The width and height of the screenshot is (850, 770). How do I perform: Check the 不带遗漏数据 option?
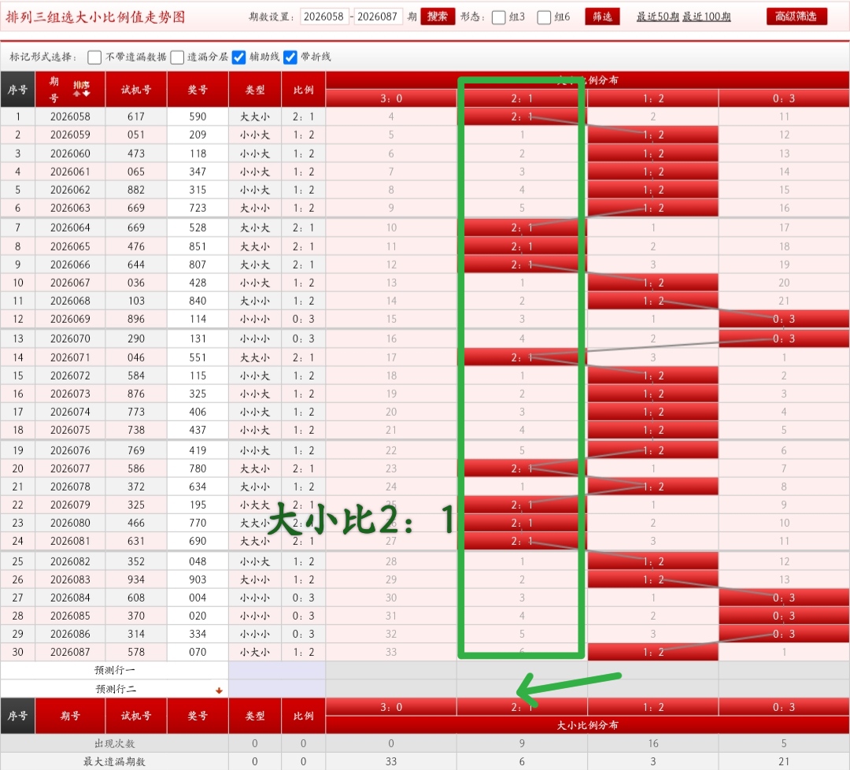(94, 56)
